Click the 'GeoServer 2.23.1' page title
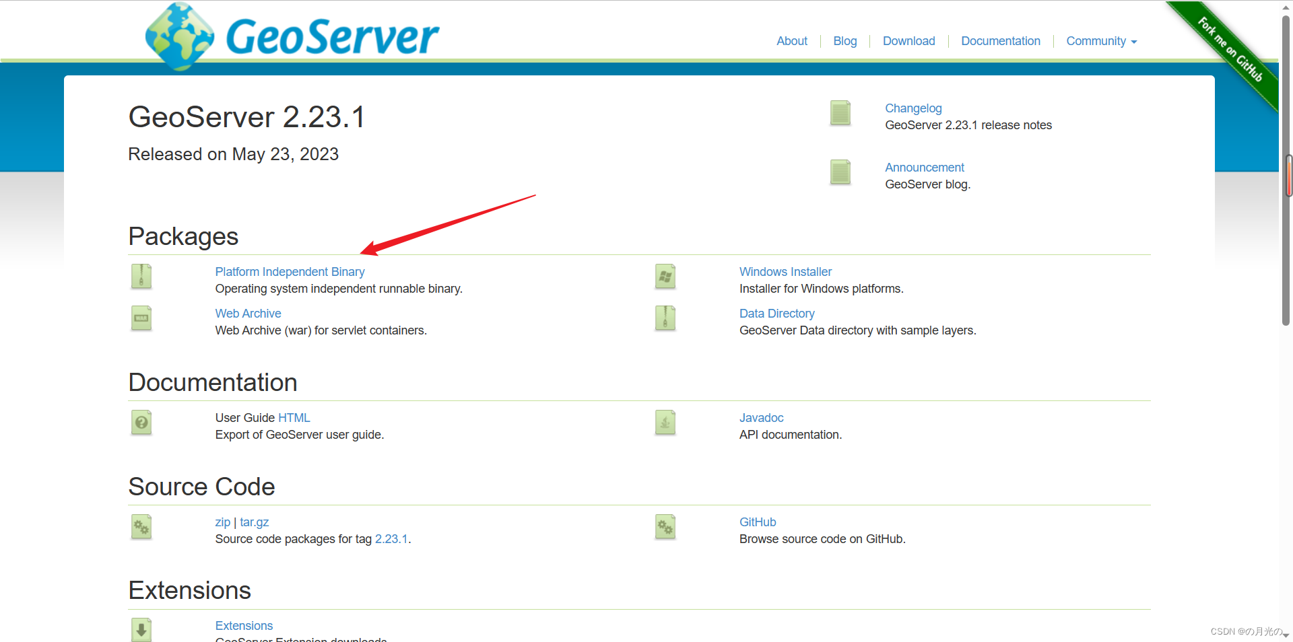This screenshot has height=642, width=1293. (246, 117)
